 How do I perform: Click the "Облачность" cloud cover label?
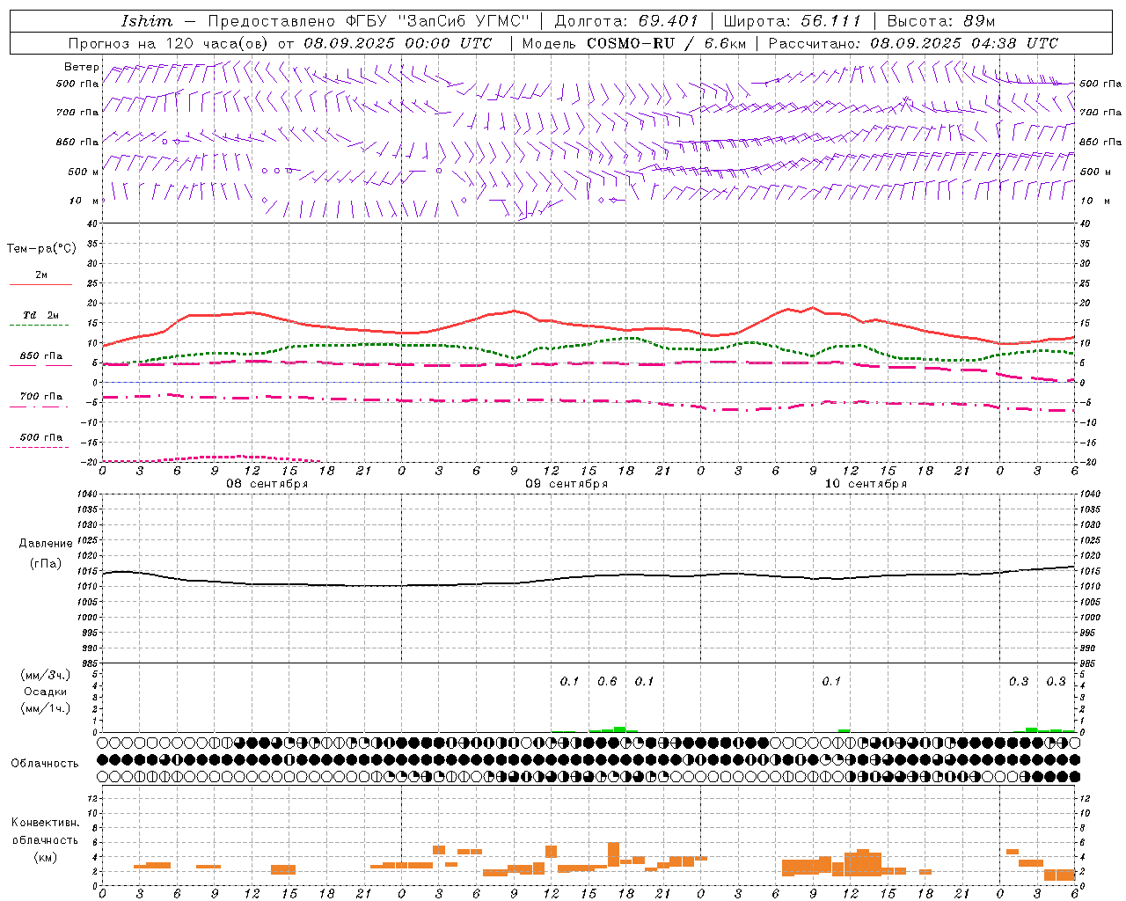(45, 763)
